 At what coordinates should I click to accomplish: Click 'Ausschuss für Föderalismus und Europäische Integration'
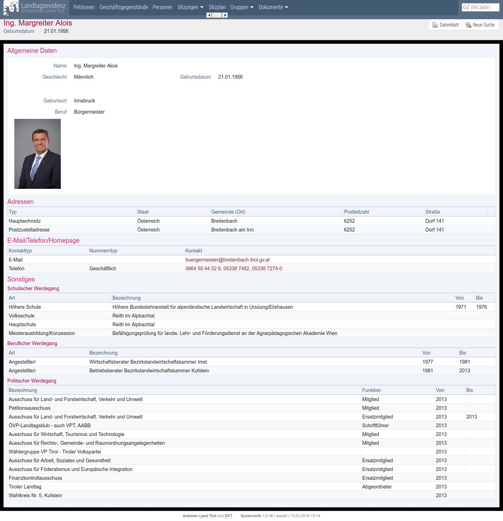point(71,469)
